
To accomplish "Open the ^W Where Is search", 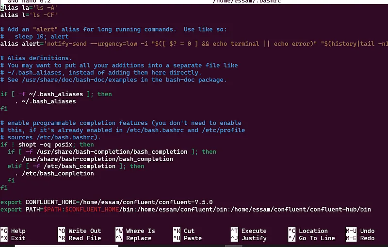I will click(135, 231).
